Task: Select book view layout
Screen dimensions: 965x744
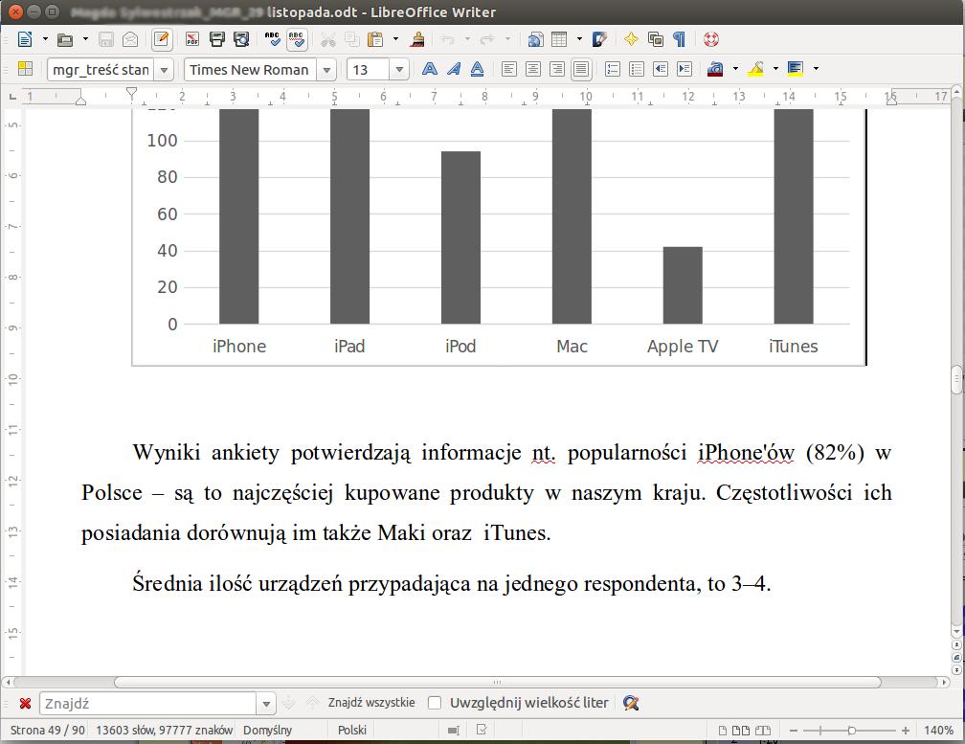Action: click(762, 731)
